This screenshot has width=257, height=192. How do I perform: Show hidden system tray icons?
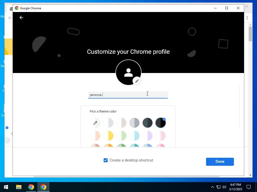point(212,187)
